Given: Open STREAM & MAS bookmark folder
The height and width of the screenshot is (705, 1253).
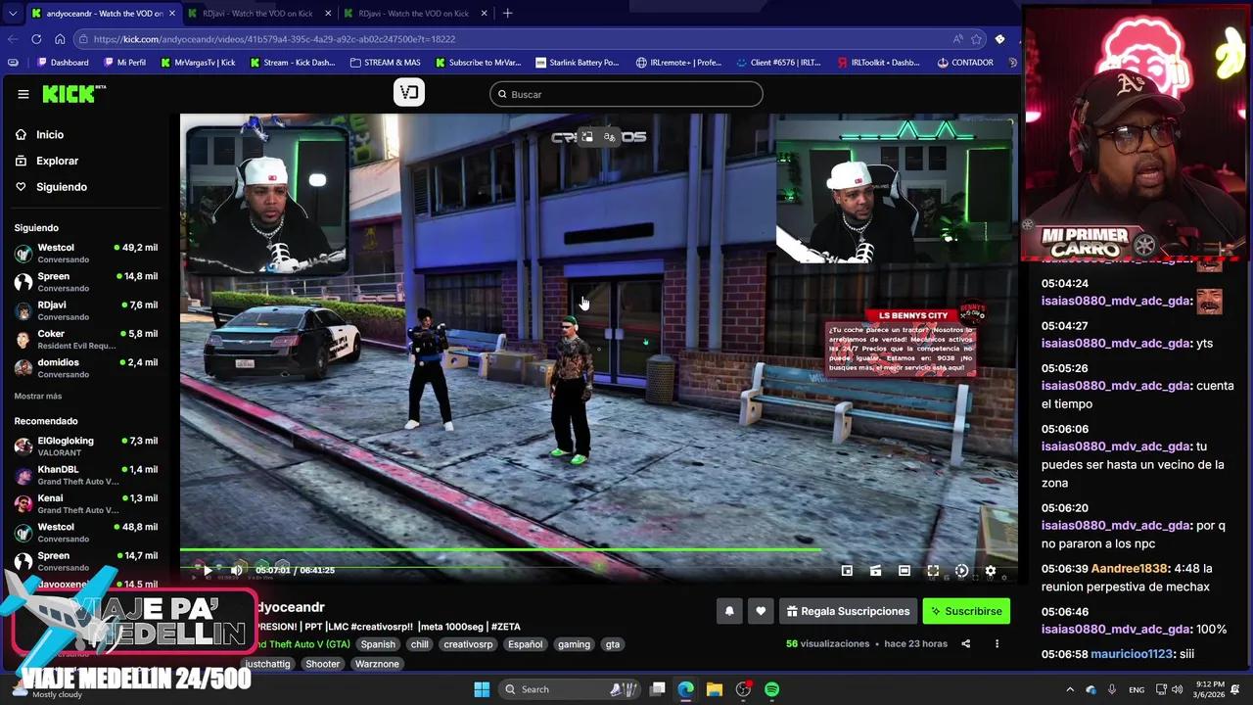Looking at the screenshot, I should (x=384, y=63).
